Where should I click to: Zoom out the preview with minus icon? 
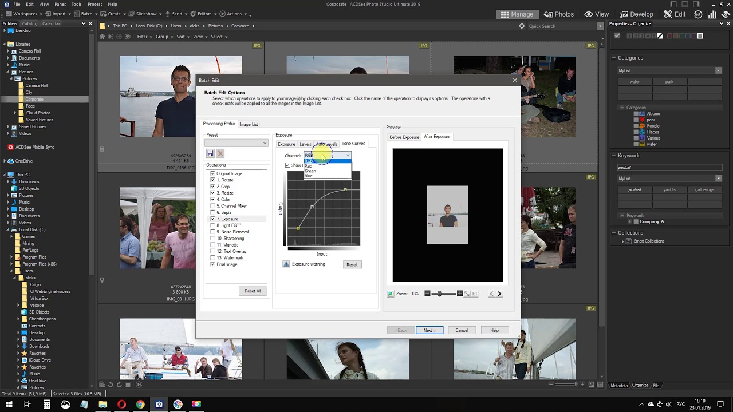pyautogui.click(x=427, y=294)
